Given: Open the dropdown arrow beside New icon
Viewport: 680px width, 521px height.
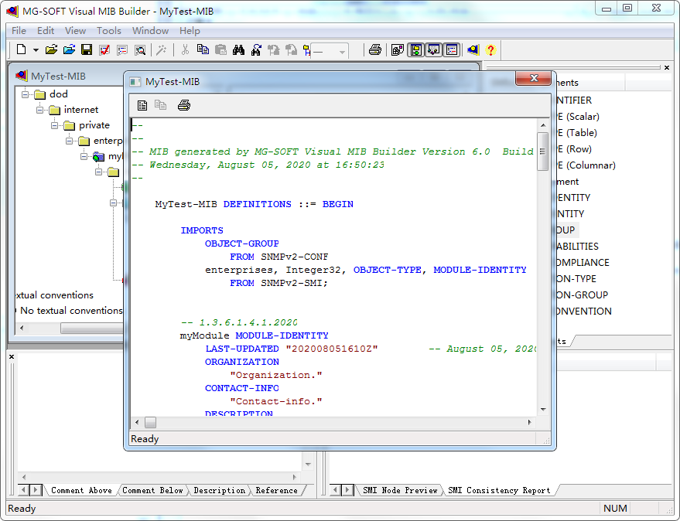Looking at the screenshot, I should (36, 50).
